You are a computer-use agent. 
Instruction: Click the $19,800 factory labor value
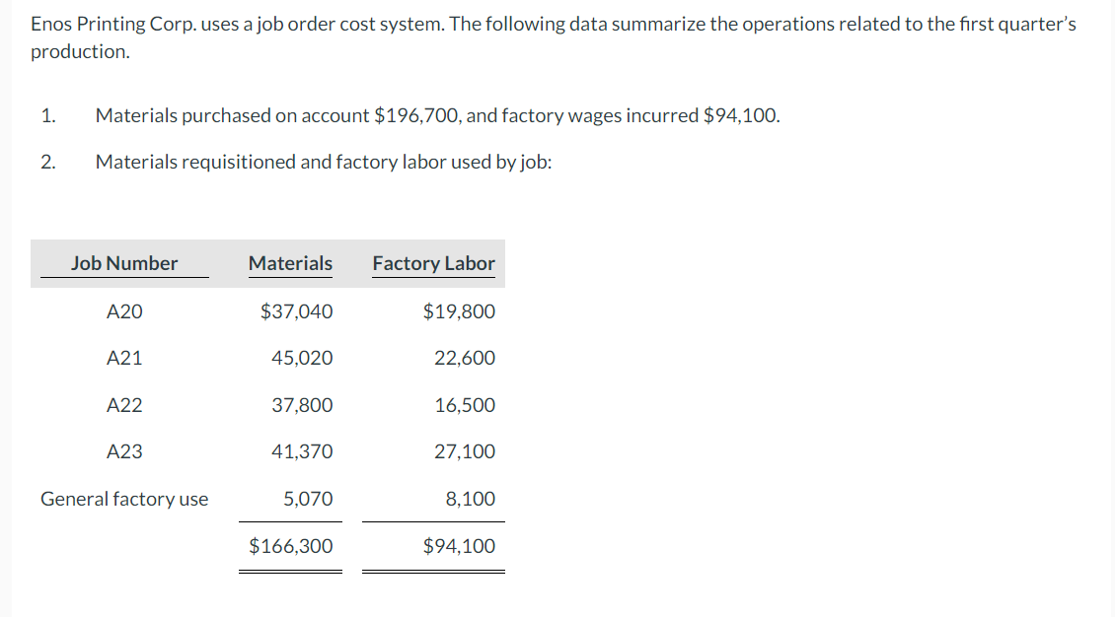[459, 311]
